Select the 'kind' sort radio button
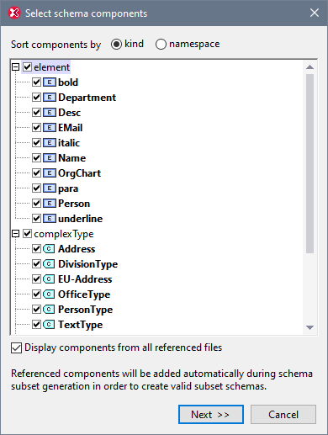Viewport: 328px width, 435px height. tap(116, 44)
